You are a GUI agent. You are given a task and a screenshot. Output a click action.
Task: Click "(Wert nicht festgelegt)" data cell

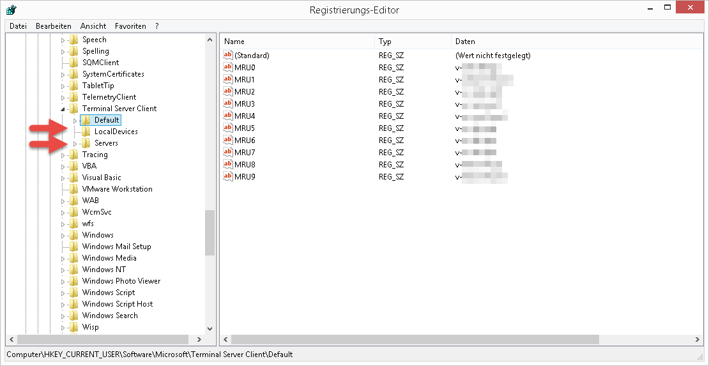tap(493, 55)
